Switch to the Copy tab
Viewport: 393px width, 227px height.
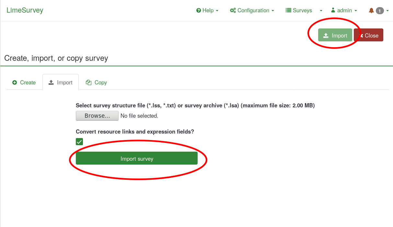[96, 82]
